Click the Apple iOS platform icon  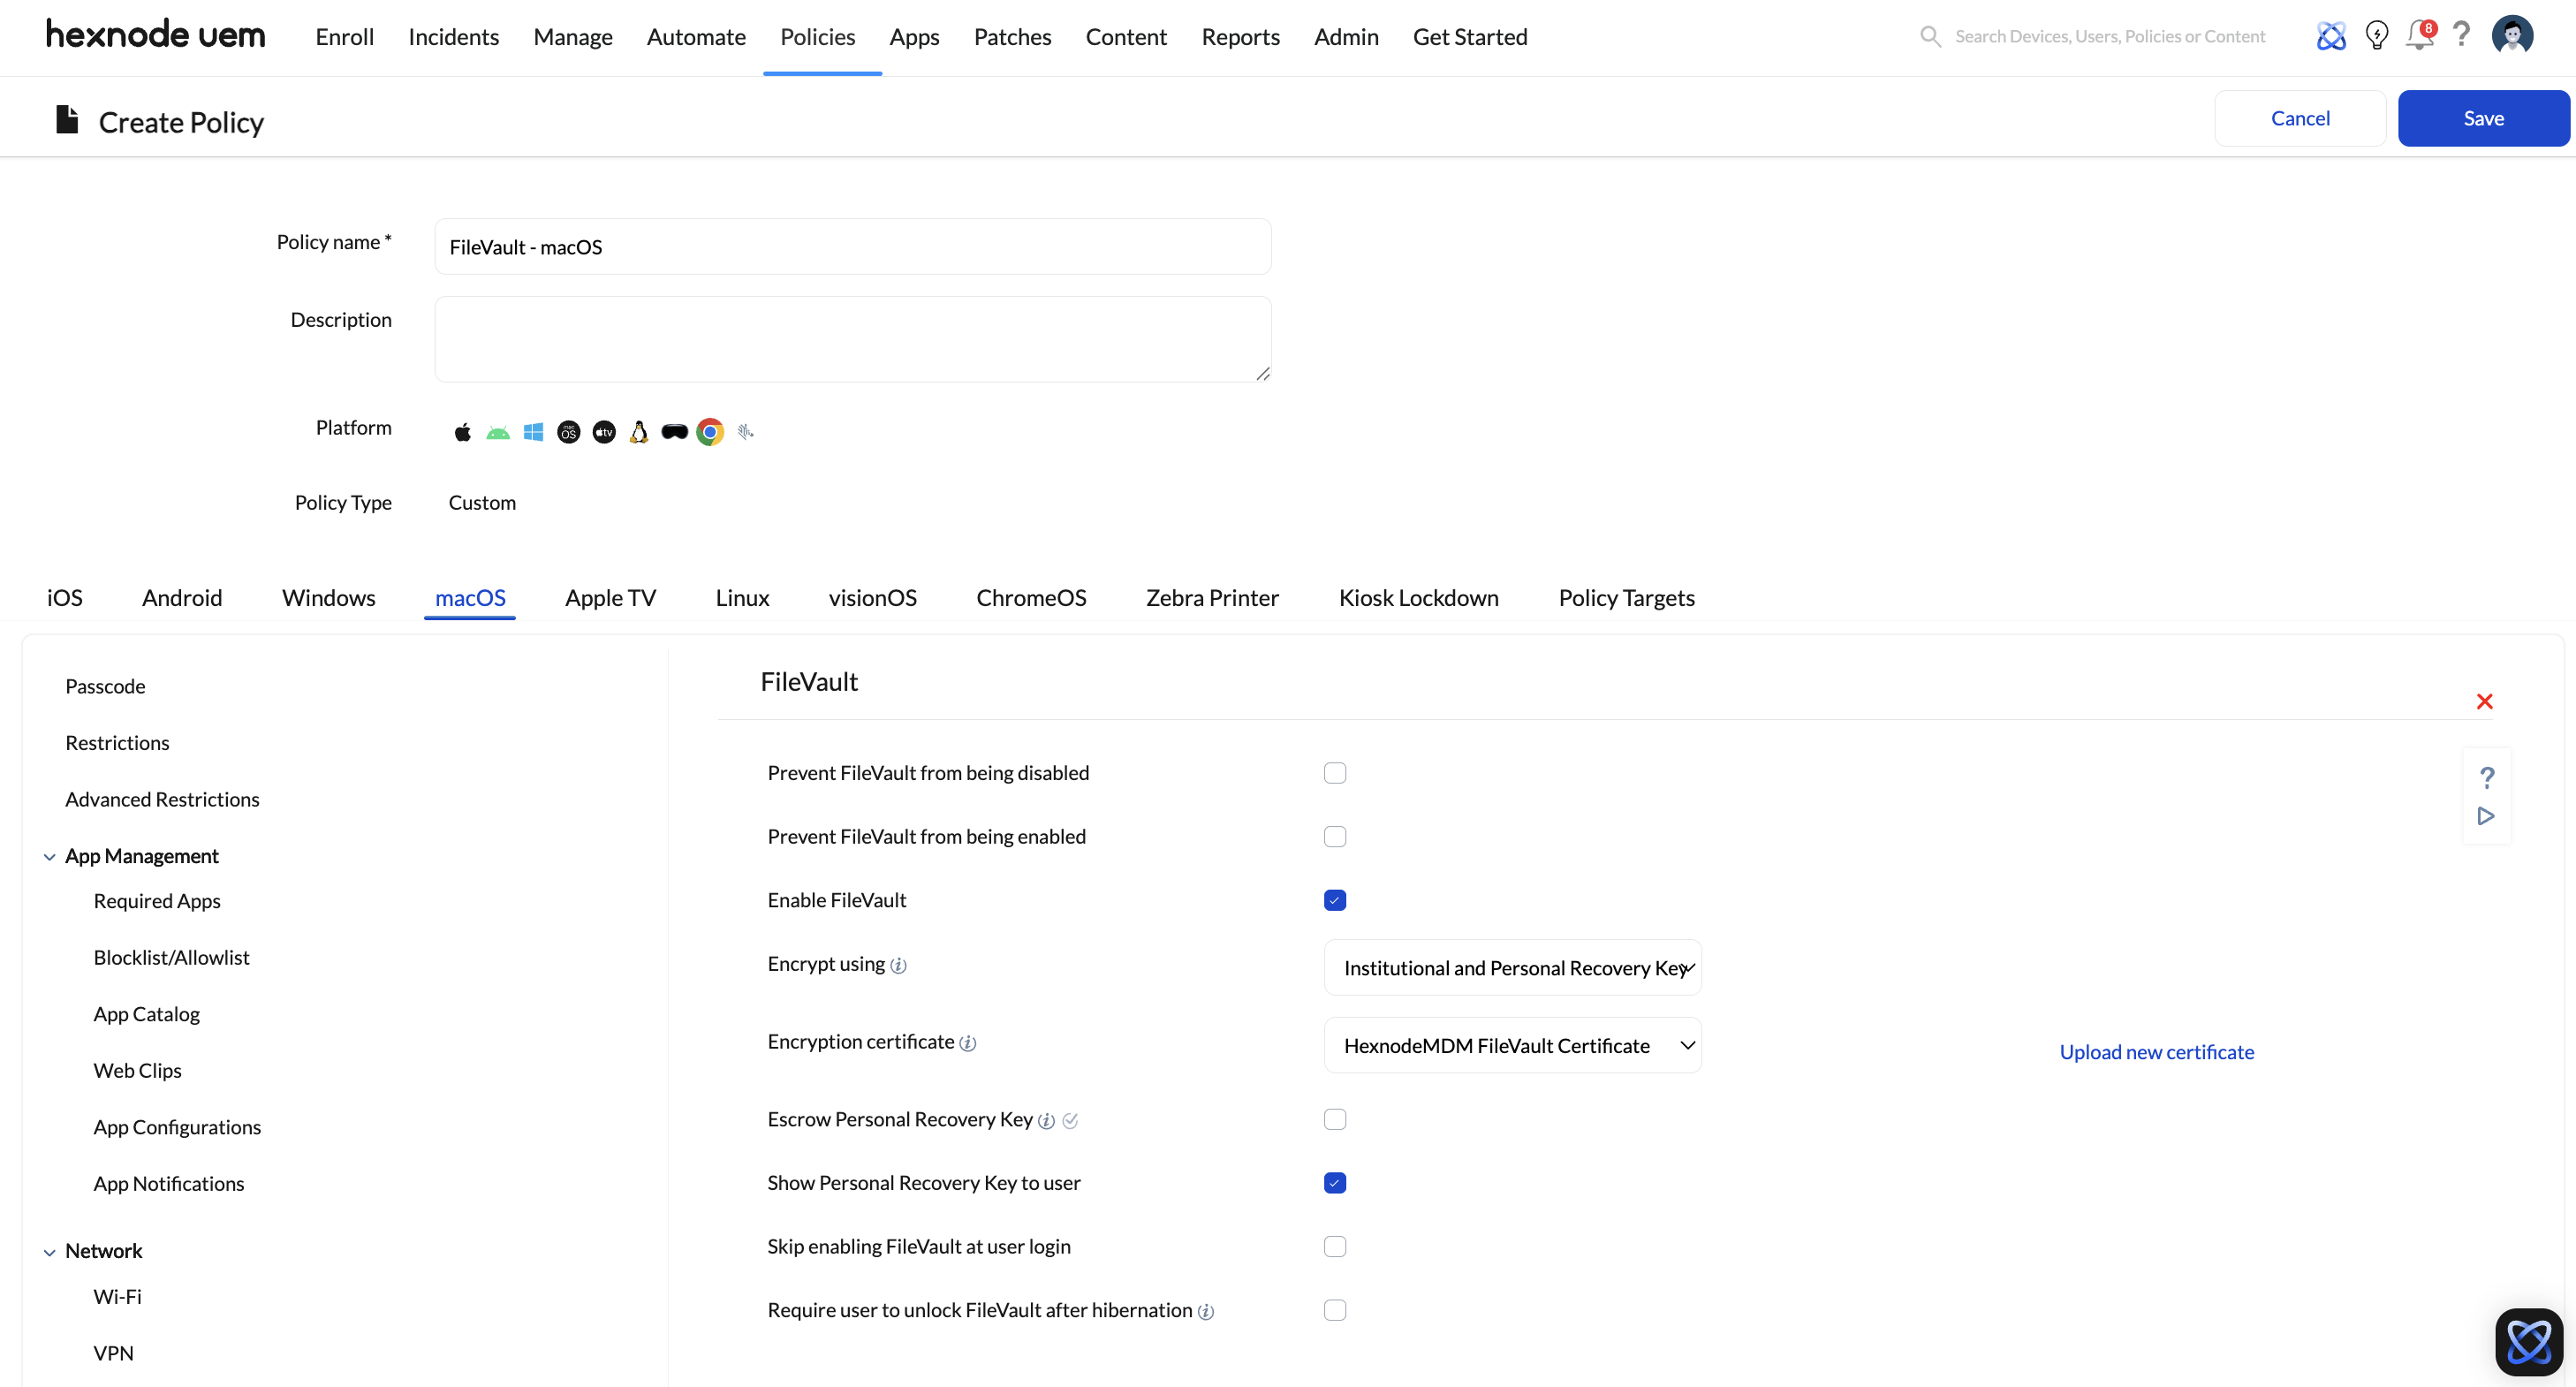462,432
